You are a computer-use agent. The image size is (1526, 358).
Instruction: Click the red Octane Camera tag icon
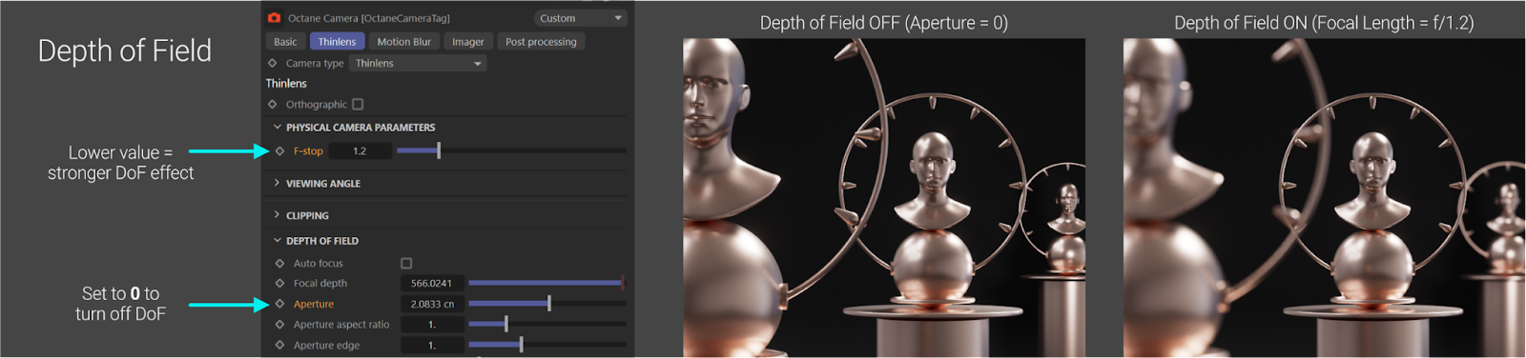[x=275, y=17]
